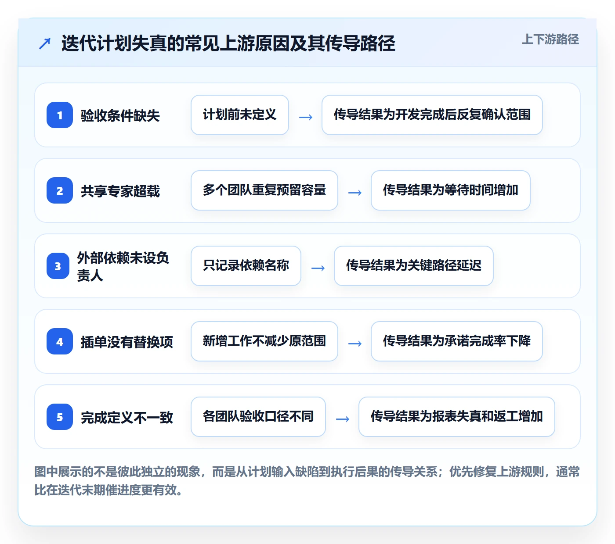Select the label 插单没有替换项
The image size is (615, 544).
point(127,342)
